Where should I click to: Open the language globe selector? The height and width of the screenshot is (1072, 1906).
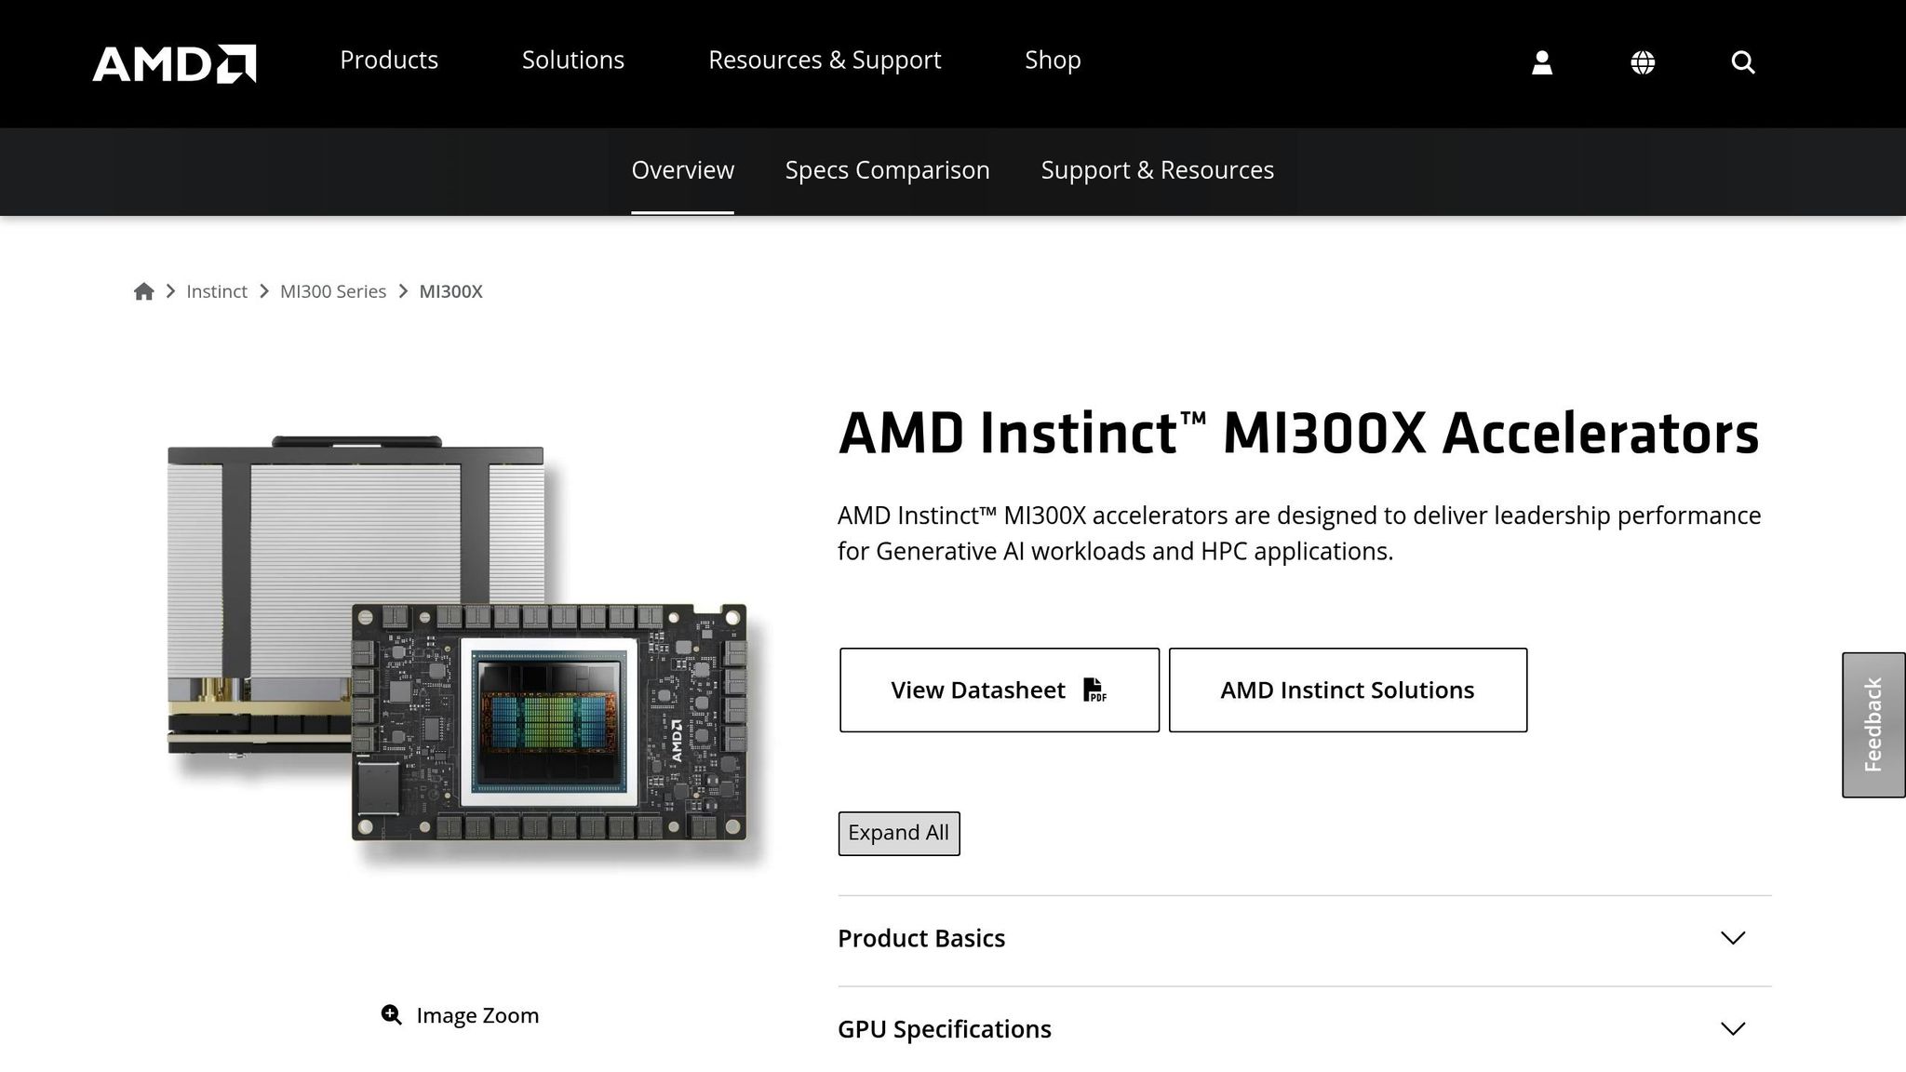pos(1642,61)
